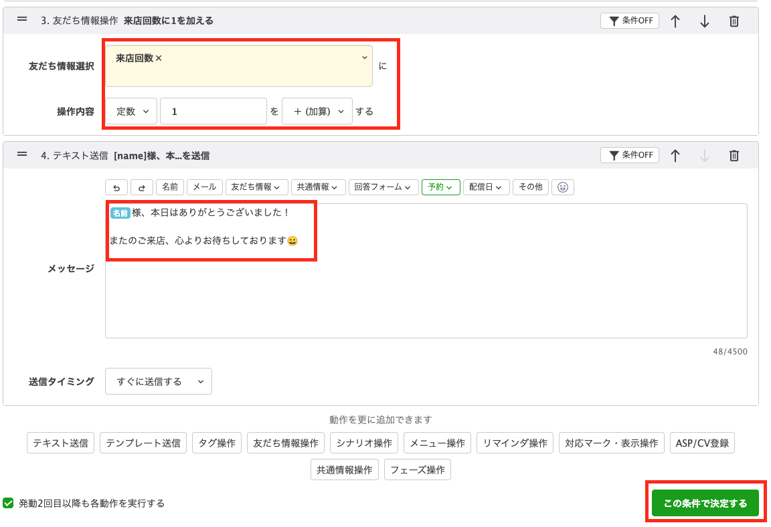Viewport: 771px width, 527px height.
Task: Insert a name with the 名前 toolbar button
Action: pos(169,187)
